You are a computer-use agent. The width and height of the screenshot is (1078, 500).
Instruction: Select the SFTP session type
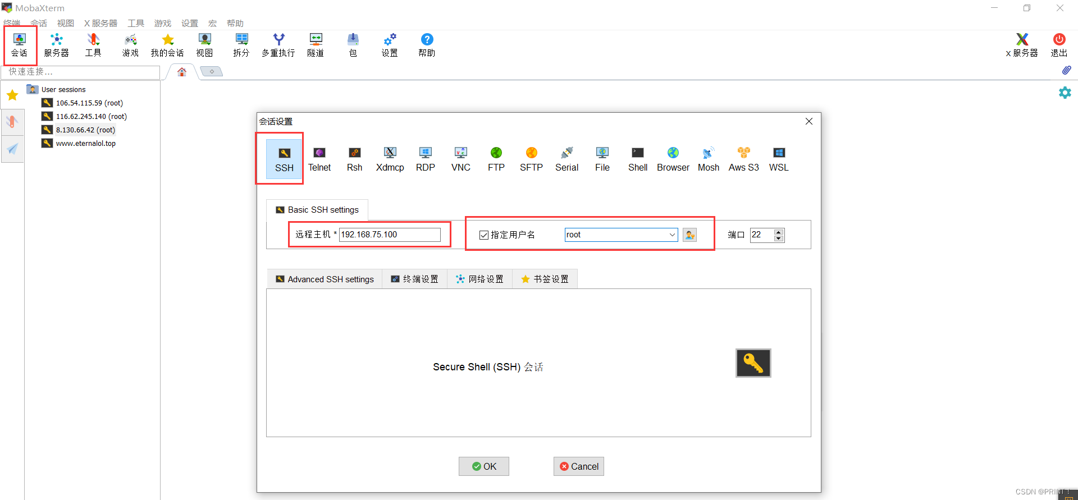click(x=532, y=159)
